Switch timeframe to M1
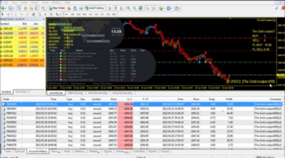This screenshot has height=158, width=285. (x=66, y=14)
